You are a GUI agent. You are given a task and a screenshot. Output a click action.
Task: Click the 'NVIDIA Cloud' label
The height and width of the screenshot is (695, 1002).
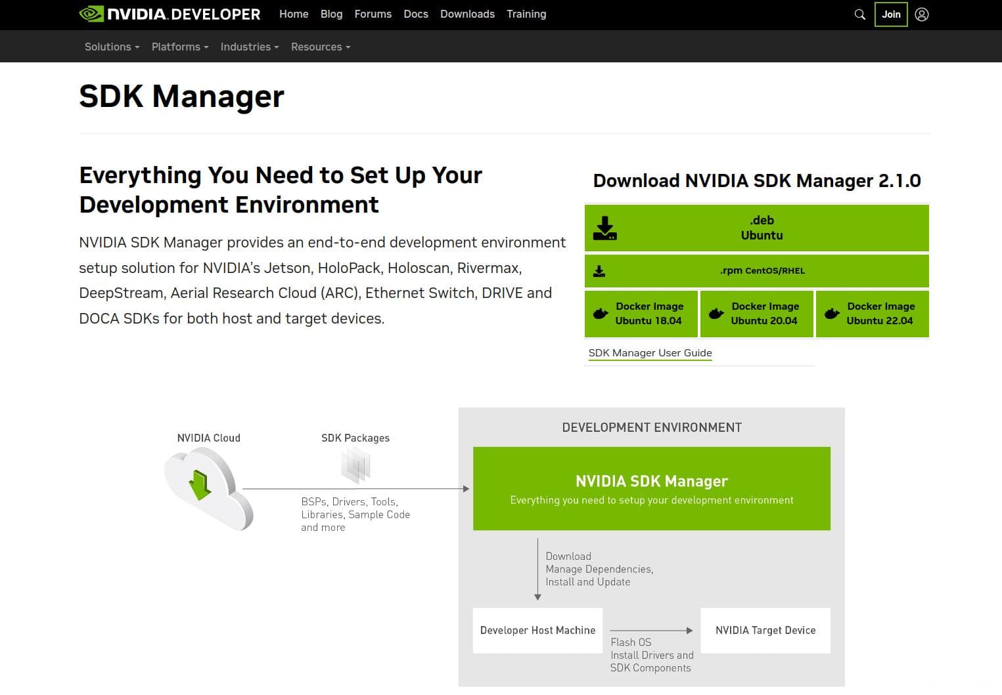click(208, 438)
